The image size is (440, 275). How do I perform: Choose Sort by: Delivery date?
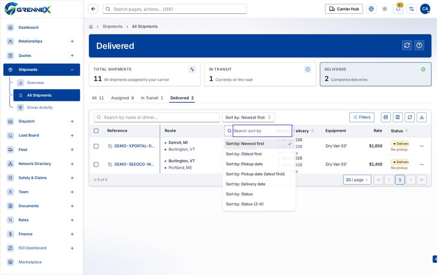tap(259, 184)
